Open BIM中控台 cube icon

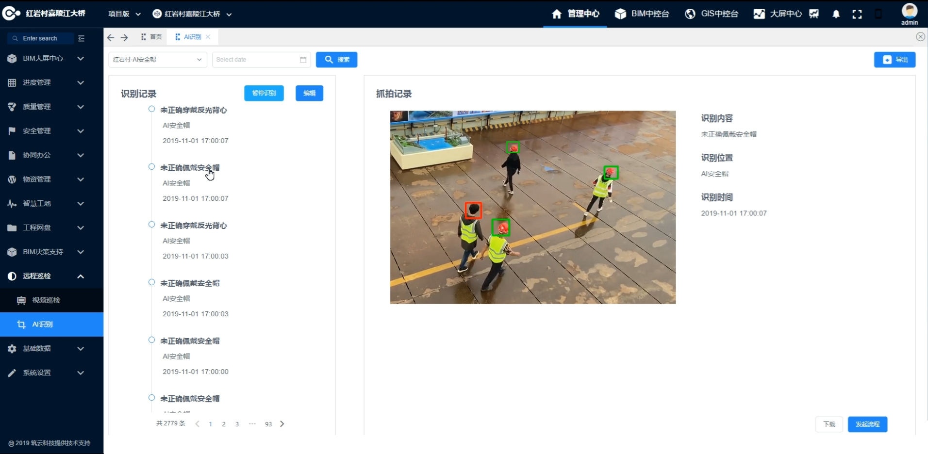tap(620, 14)
